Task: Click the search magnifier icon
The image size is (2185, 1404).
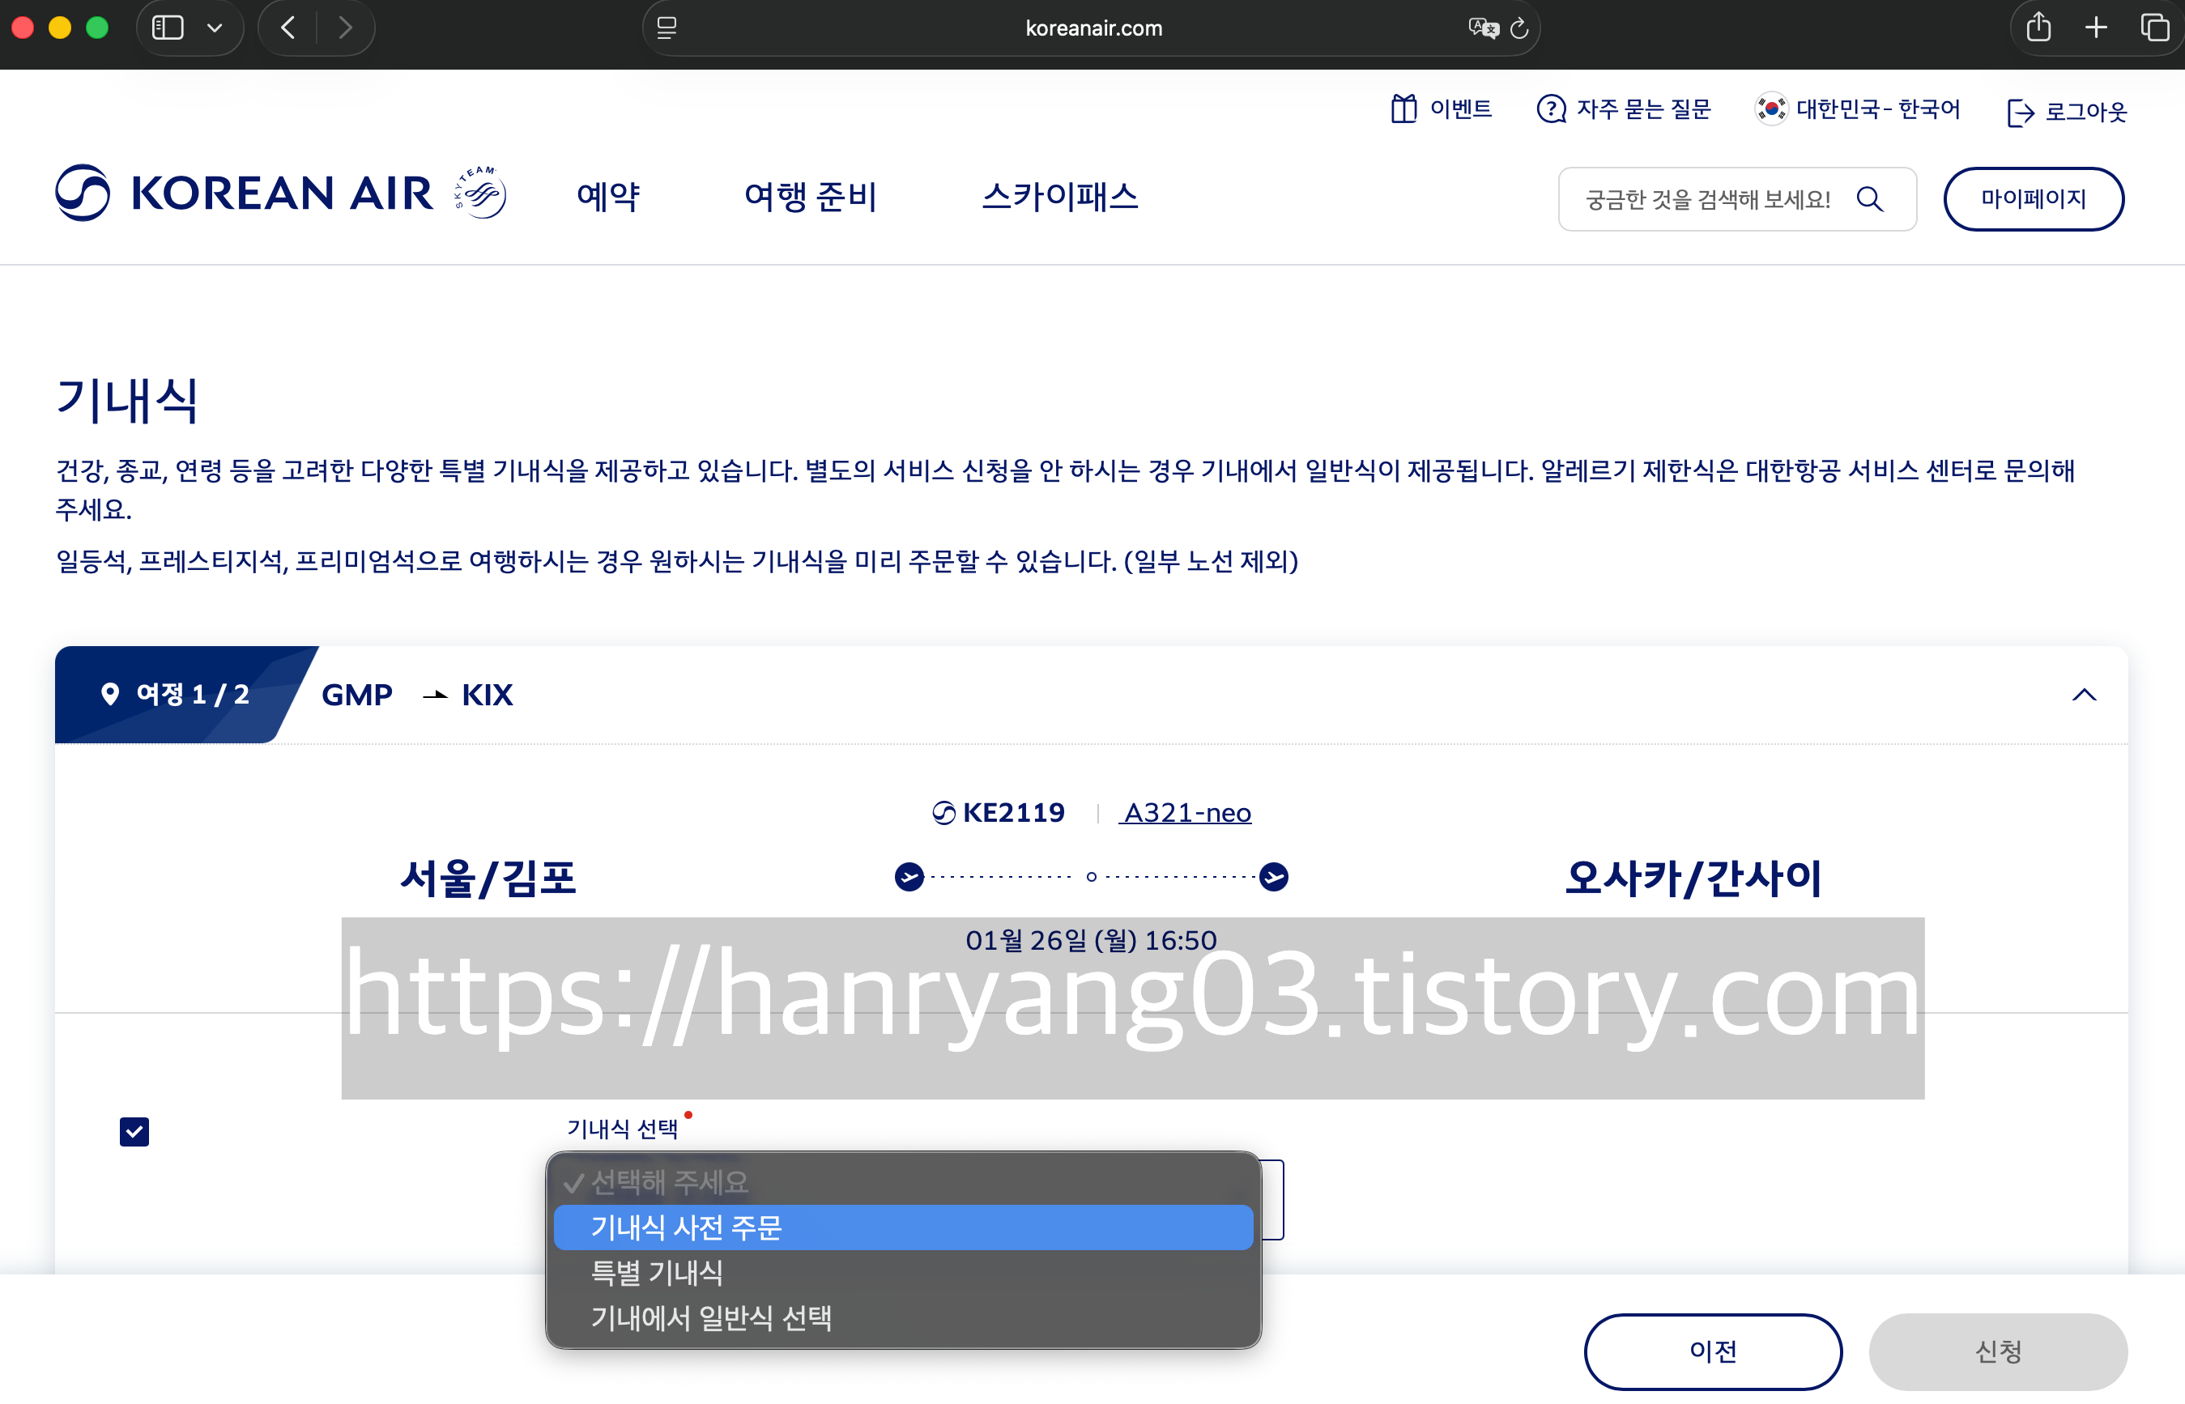Action: point(1869,198)
